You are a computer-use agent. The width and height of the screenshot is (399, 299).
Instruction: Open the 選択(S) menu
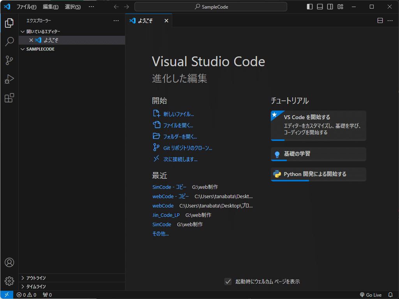pyautogui.click(x=73, y=7)
